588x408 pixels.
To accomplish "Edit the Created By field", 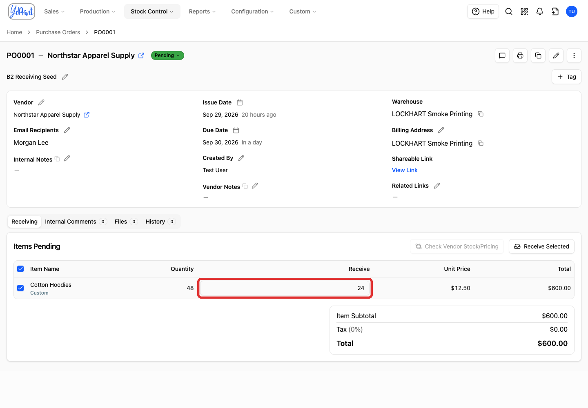I will coord(241,158).
